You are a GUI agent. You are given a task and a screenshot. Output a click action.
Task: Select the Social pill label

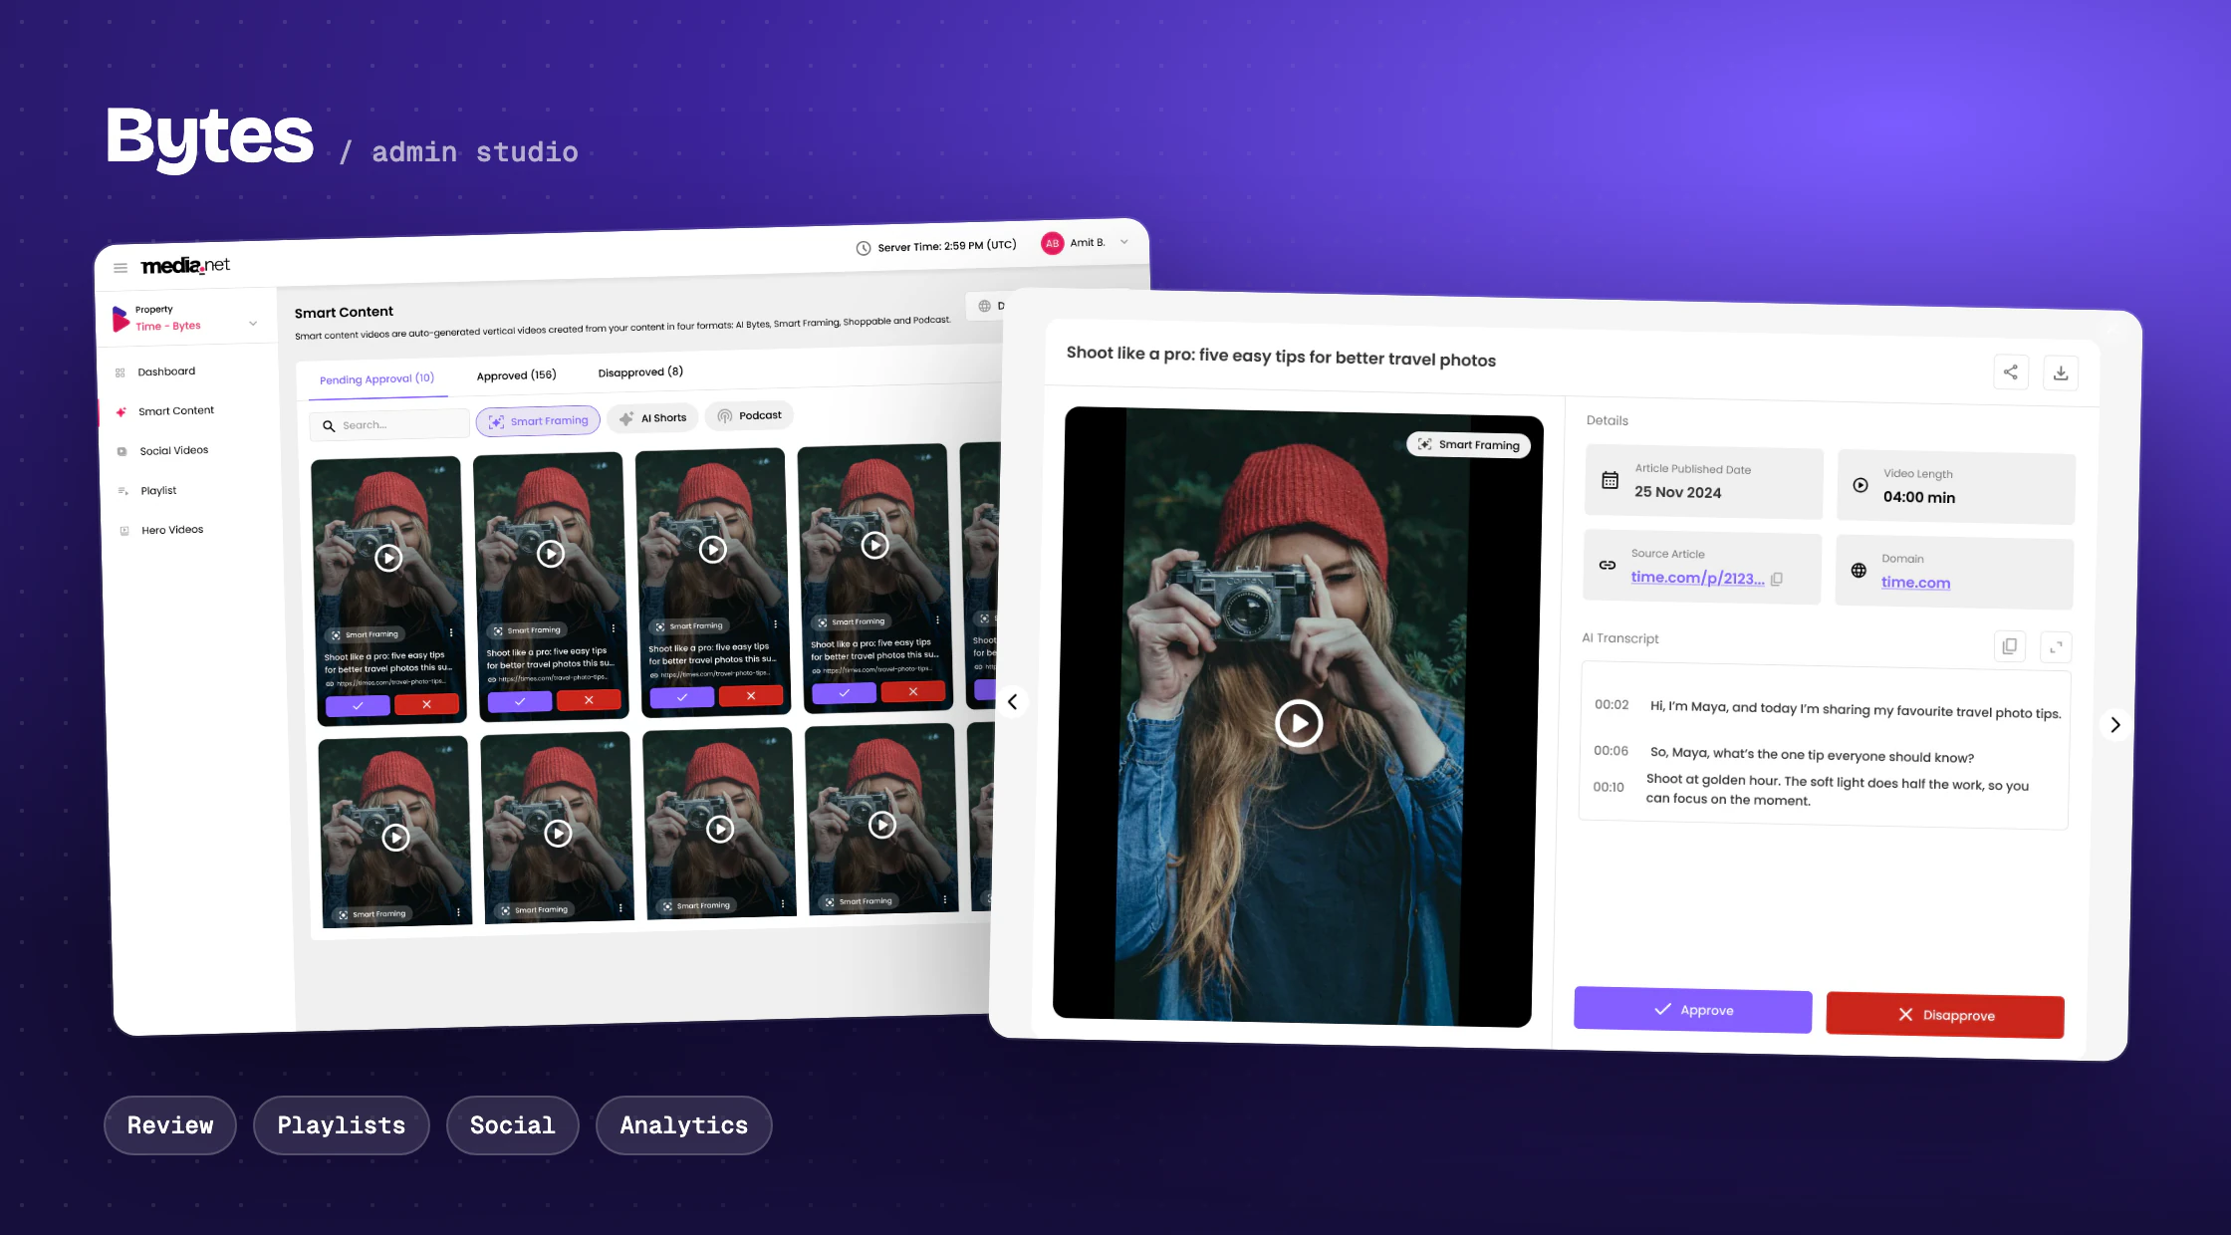[x=513, y=1125]
